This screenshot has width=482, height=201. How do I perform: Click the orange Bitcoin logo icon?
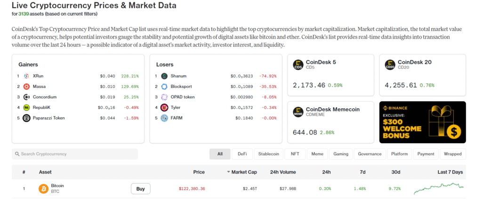point(43,189)
